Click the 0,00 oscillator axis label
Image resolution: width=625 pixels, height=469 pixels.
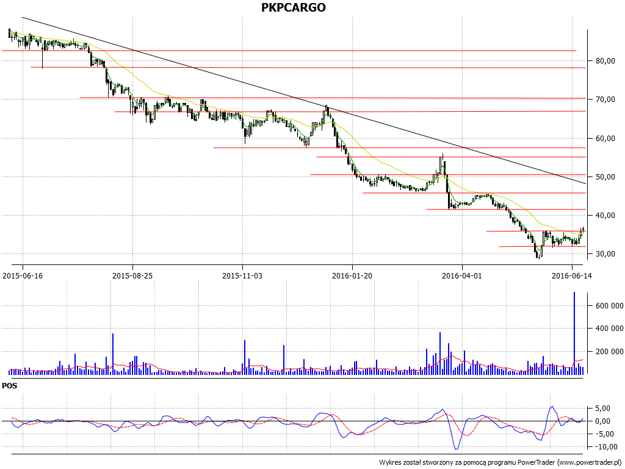(602, 421)
